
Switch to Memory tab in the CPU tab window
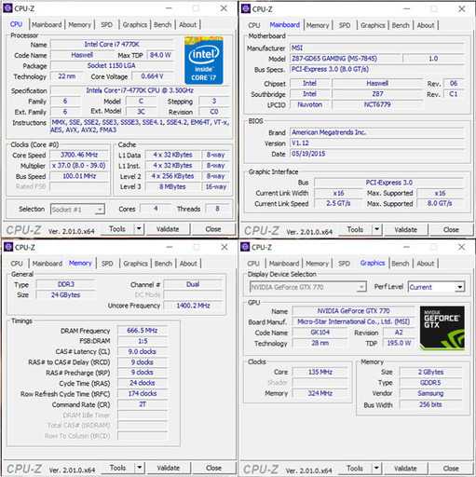(80, 24)
